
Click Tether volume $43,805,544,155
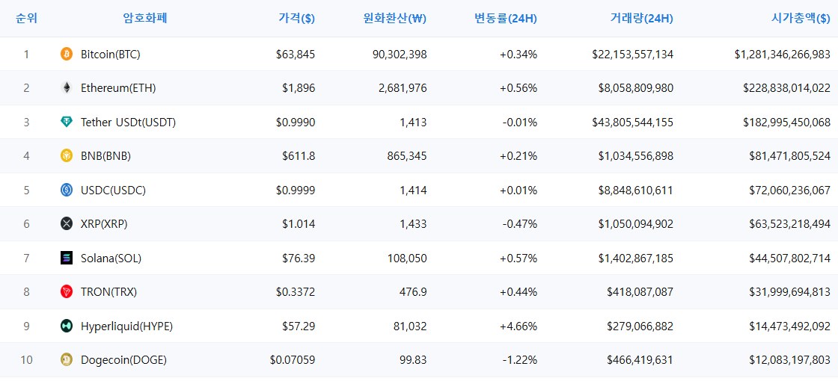tap(633, 122)
